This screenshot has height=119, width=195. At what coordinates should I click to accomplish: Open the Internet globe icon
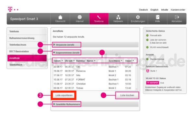click(80, 17)
